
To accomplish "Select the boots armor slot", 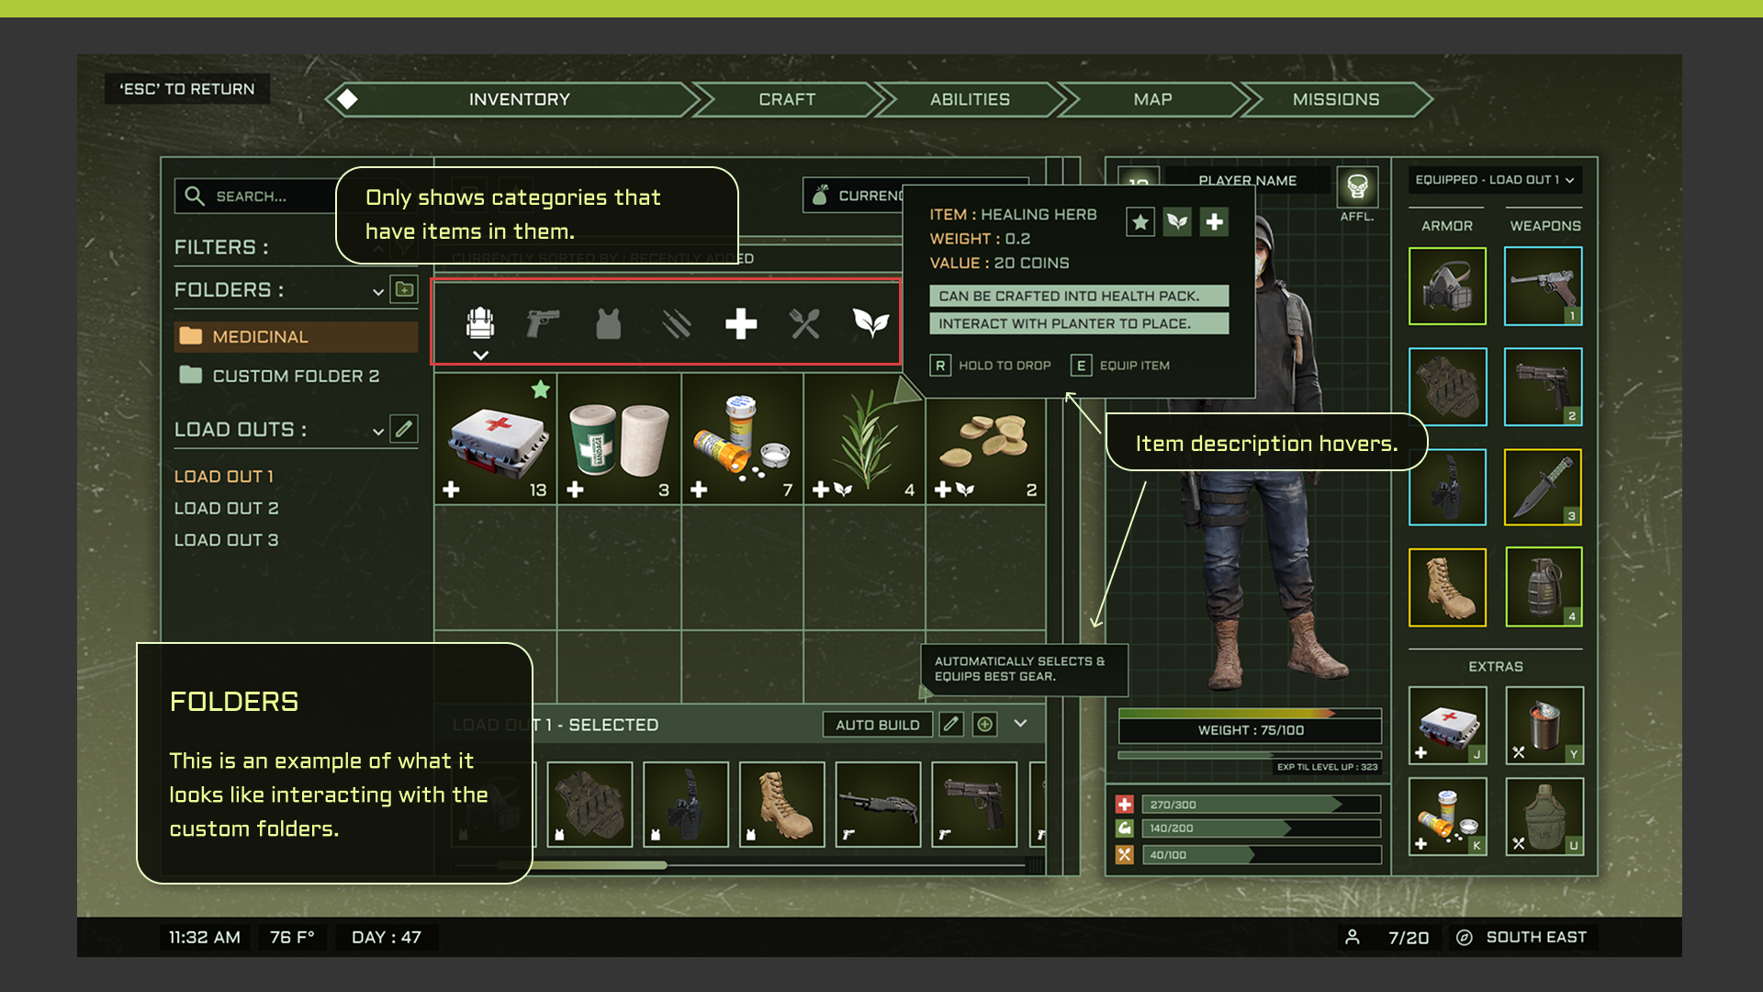I will coord(1447,587).
